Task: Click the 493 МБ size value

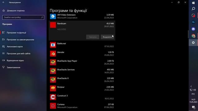Action: 110,70
